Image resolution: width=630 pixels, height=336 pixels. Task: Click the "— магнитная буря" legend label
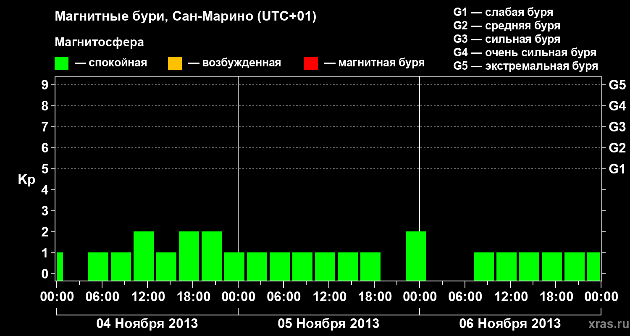[375, 63]
